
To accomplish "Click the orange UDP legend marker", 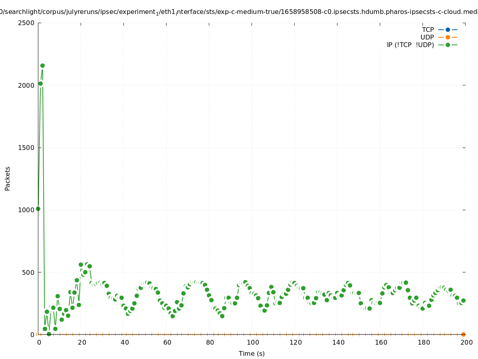I will 448,37.
